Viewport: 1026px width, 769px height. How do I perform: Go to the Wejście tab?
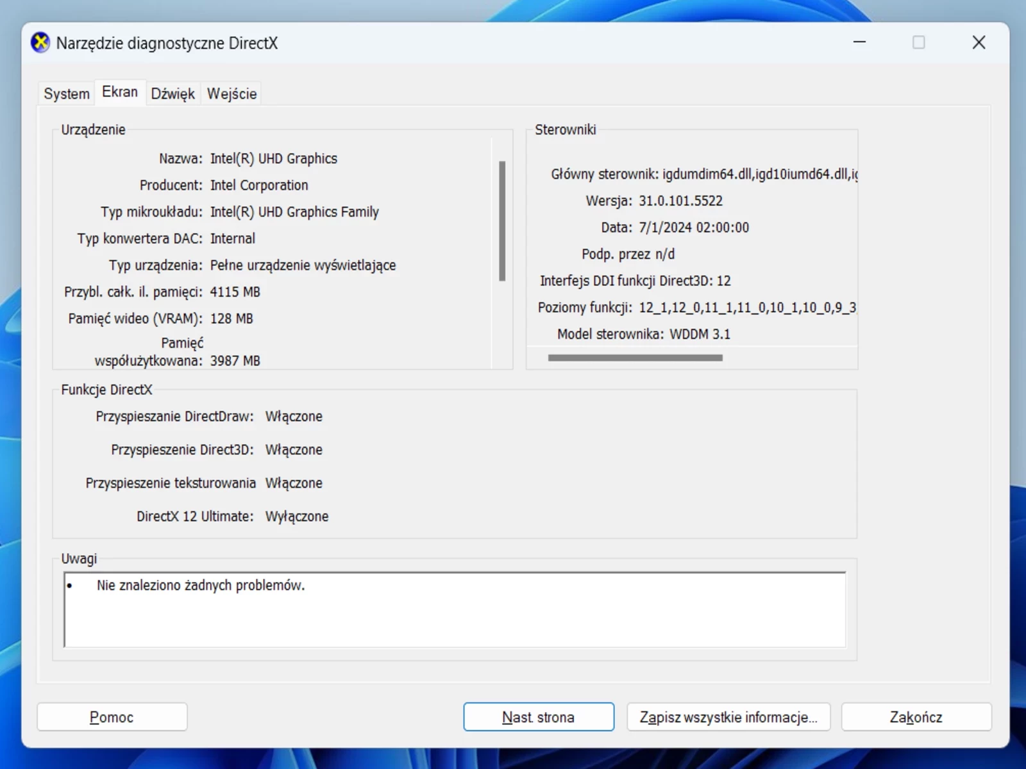click(x=231, y=94)
